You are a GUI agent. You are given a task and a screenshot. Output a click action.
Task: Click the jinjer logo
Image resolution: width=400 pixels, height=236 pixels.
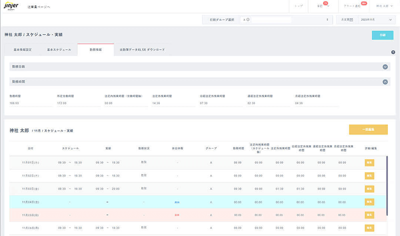(9, 6)
